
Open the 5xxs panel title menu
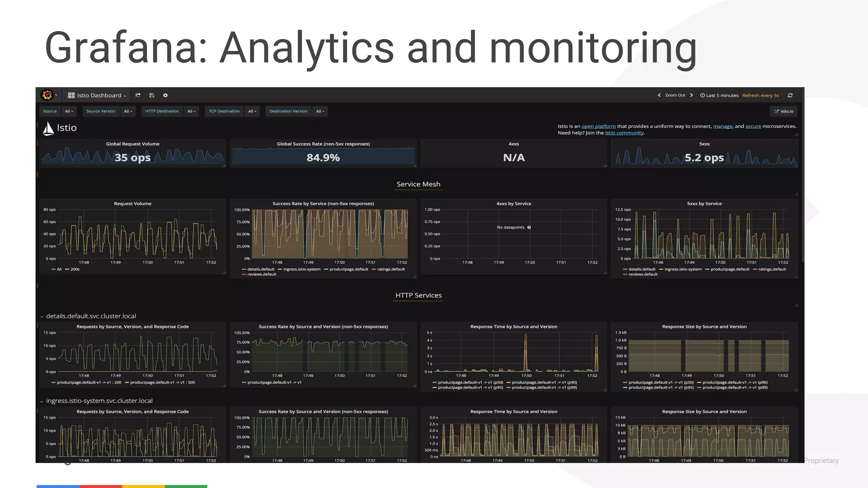pyautogui.click(x=704, y=144)
